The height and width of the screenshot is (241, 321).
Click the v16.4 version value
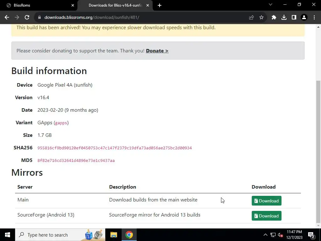point(43,97)
